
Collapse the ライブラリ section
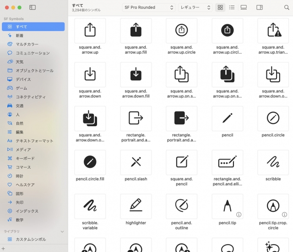click(x=62, y=231)
